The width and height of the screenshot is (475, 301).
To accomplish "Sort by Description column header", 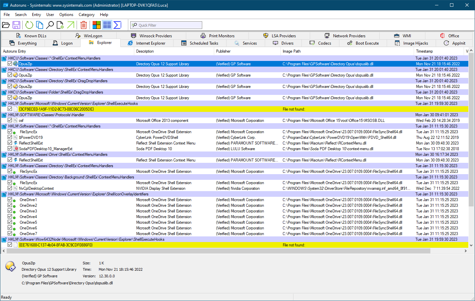I will pos(174,51).
